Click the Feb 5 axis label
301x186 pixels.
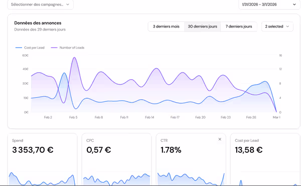point(73,117)
